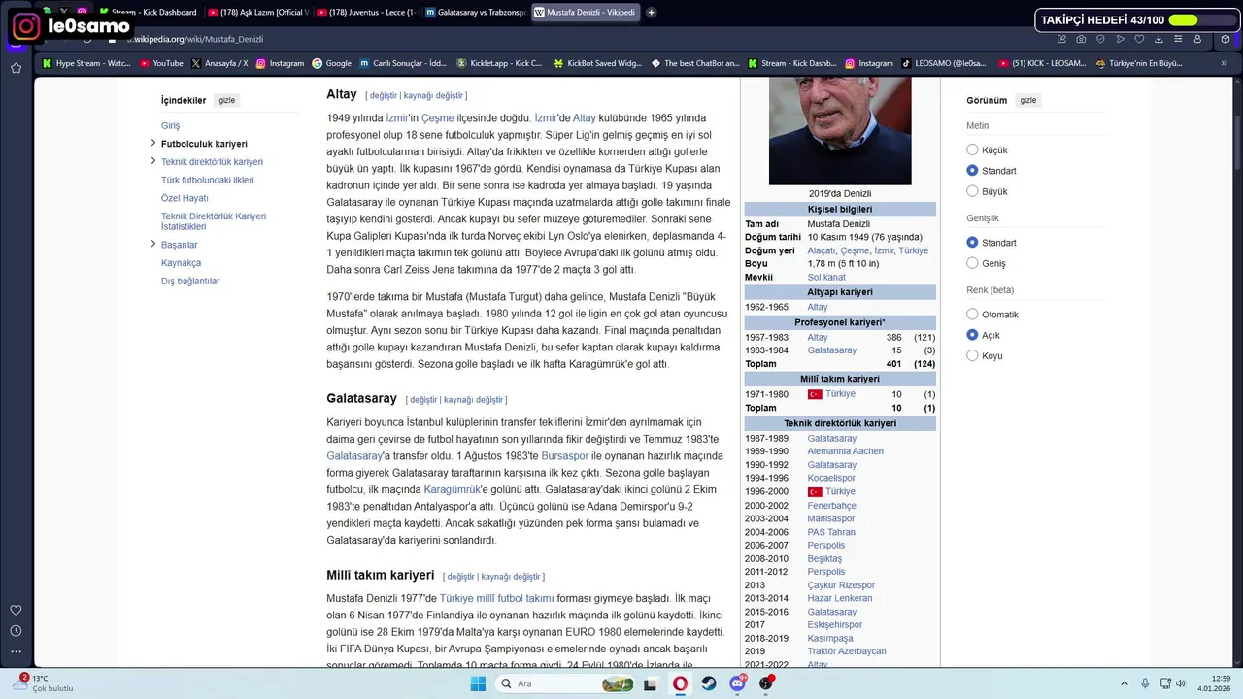This screenshot has width=1243, height=699.
Task: Go to Giriş in contents list
Action: click(x=170, y=125)
